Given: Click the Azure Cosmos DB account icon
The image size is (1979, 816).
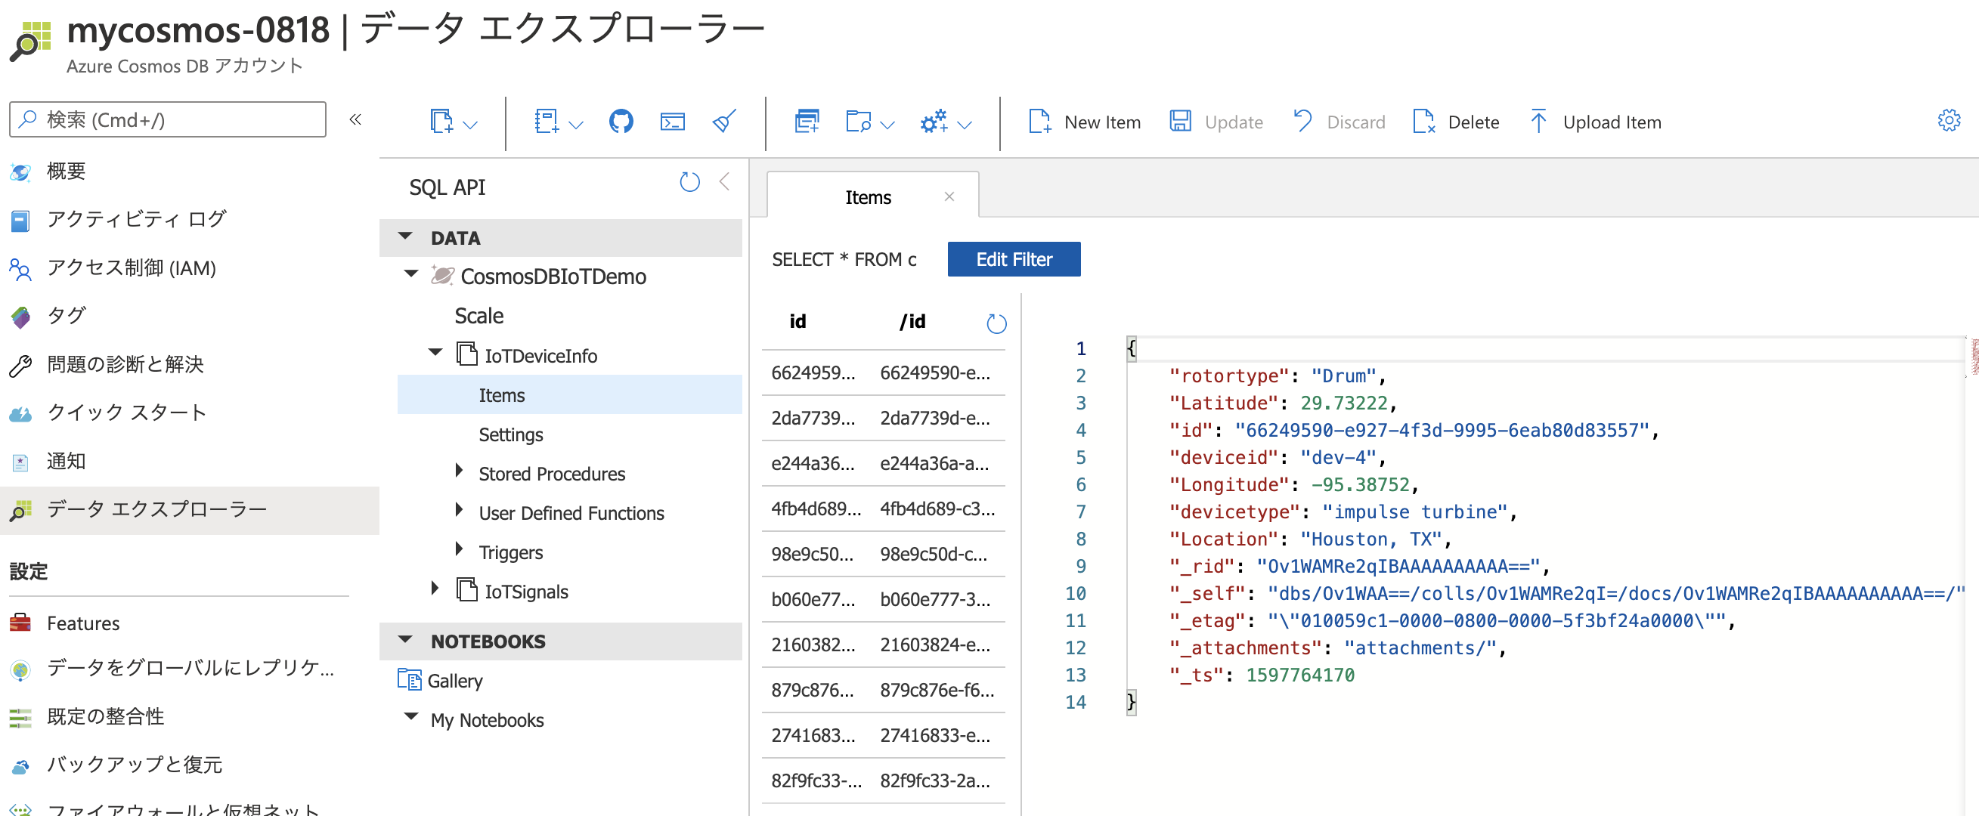Looking at the screenshot, I should pos(33,36).
